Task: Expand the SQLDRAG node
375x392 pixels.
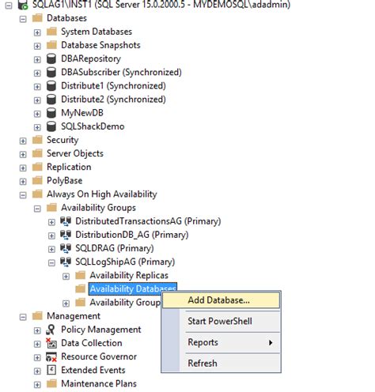Action: click(51, 249)
